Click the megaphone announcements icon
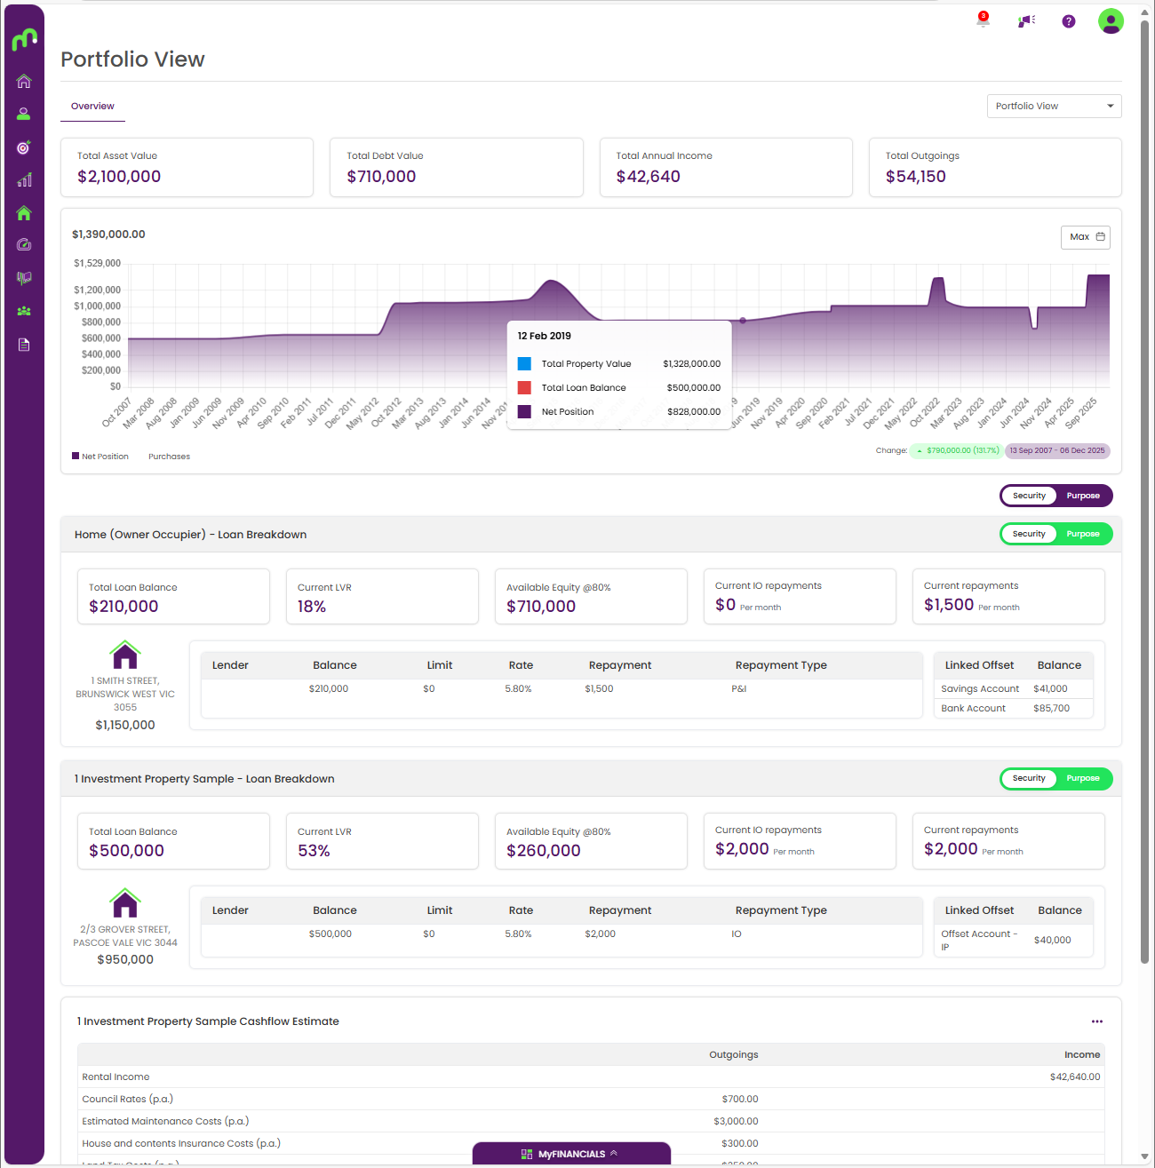The width and height of the screenshot is (1155, 1168). [x=1026, y=20]
